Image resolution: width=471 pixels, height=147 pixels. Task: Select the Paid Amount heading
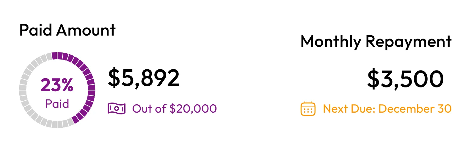pos(67,30)
